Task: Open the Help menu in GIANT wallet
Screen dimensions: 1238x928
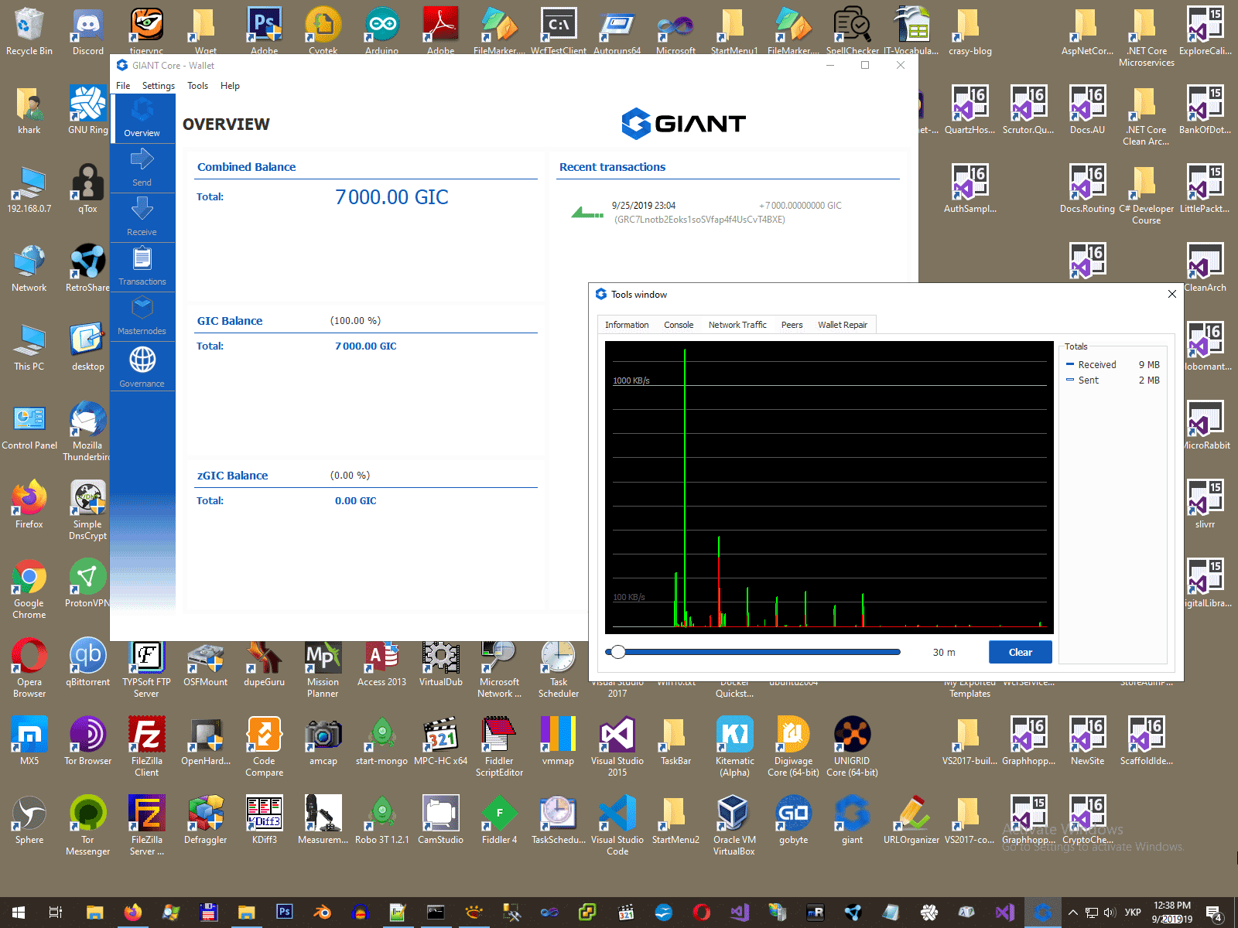Action: coord(230,86)
